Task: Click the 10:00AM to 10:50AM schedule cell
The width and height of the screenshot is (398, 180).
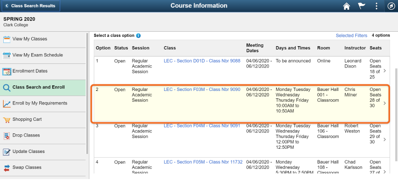Action: tap(293, 100)
